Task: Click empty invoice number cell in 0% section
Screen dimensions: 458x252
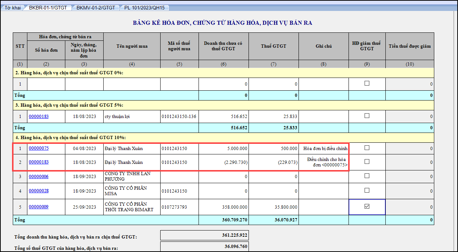Action: [x=46, y=84]
